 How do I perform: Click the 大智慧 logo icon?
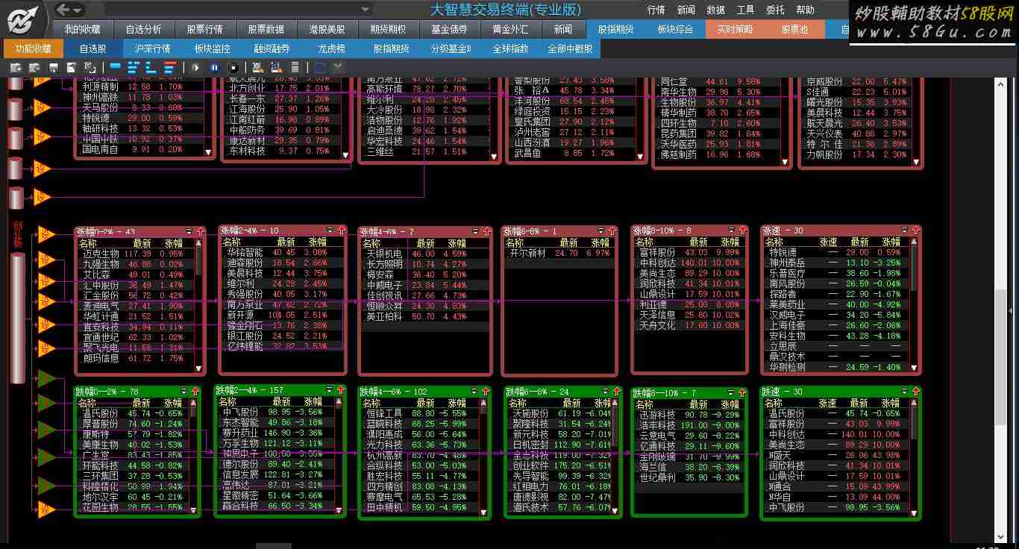tap(25, 19)
